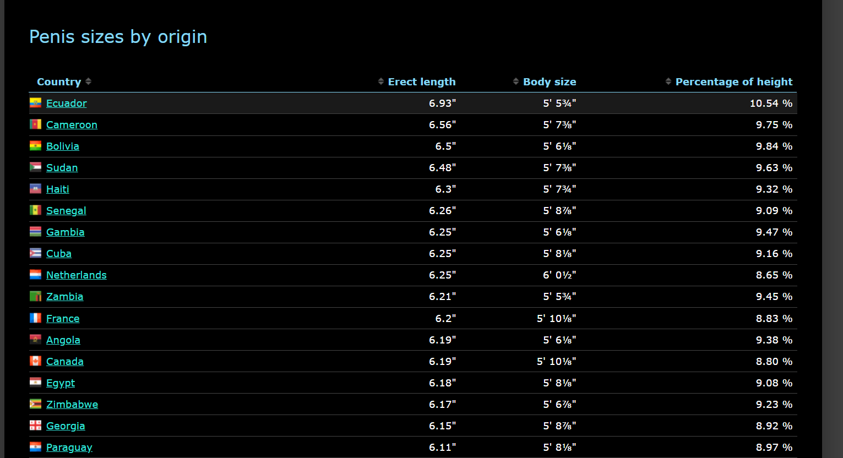Click the Gambia flag icon

click(x=35, y=231)
